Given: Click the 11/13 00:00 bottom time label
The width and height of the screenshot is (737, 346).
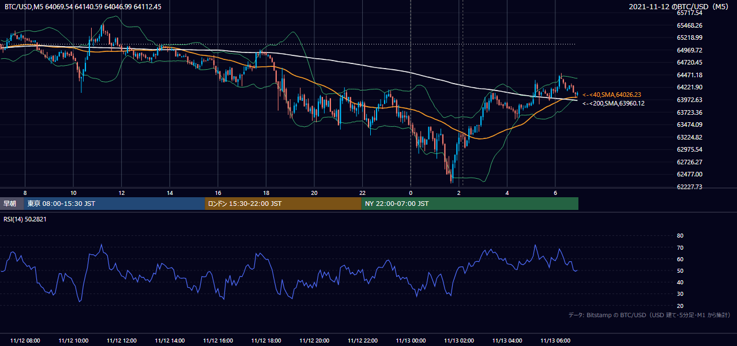Looking at the screenshot, I should tap(411, 340).
